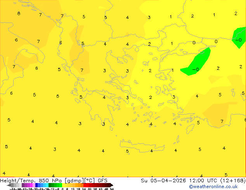Click the bright red swatch in the legend bar

85,185
